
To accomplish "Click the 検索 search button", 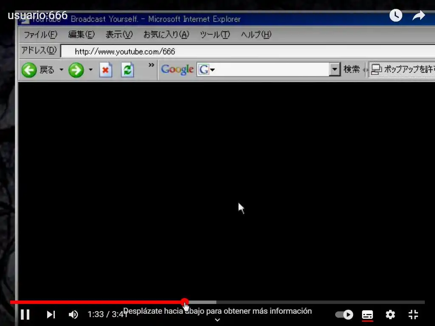I will [352, 69].
